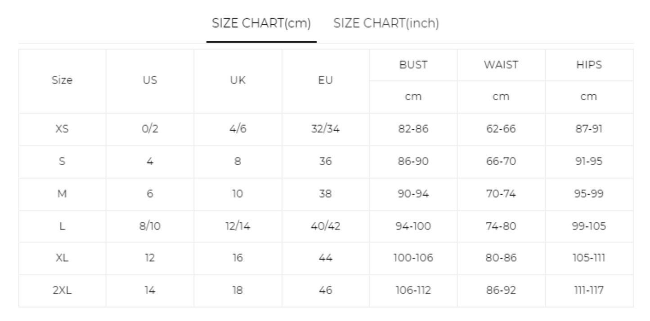Select the EU column header
The image size is (650, 321).
(x=326, y=81)
